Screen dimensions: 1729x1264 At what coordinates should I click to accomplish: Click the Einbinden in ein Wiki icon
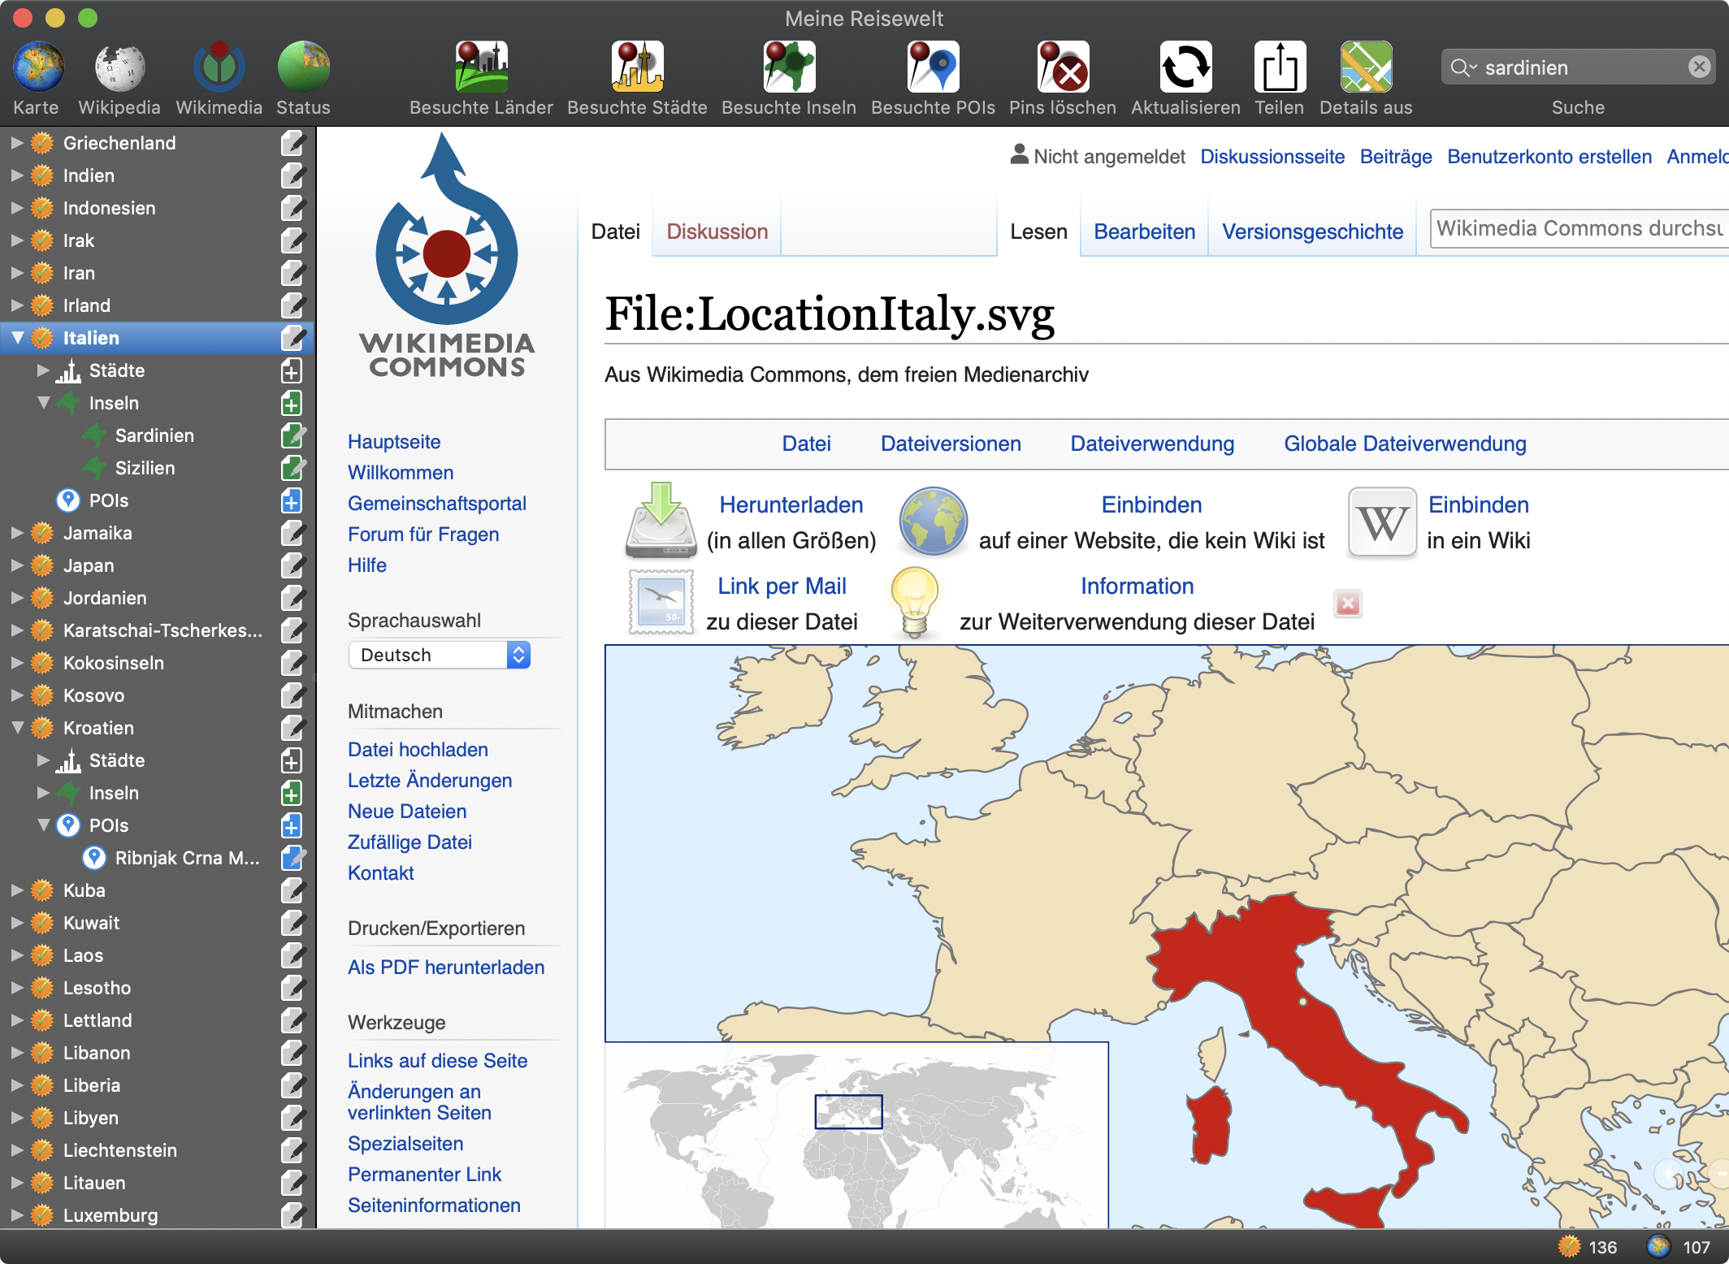[x=1382, y=522]
